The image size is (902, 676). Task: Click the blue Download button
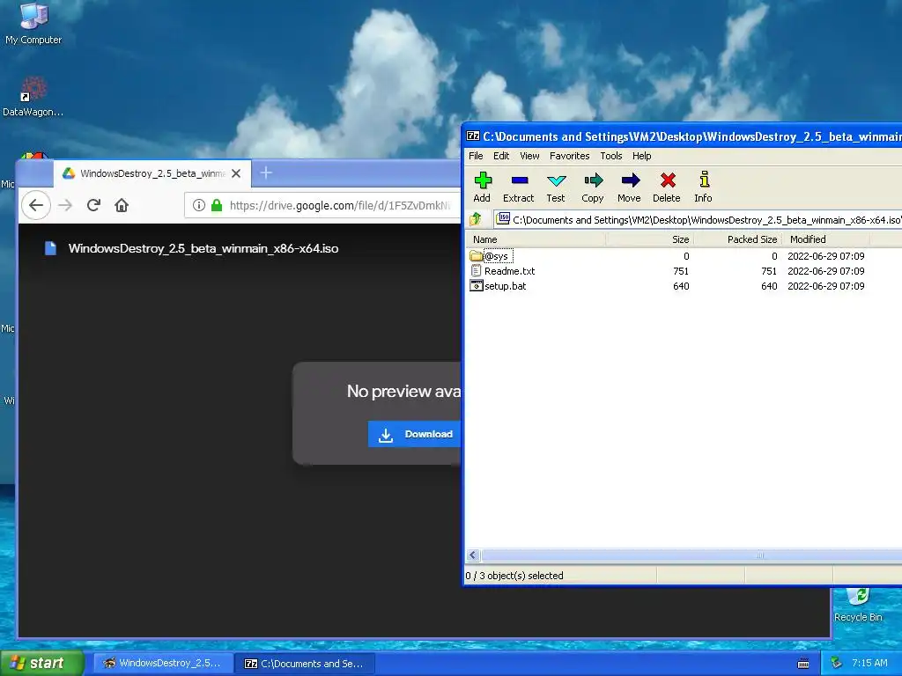pyautogui.click(x=414, y=434)
